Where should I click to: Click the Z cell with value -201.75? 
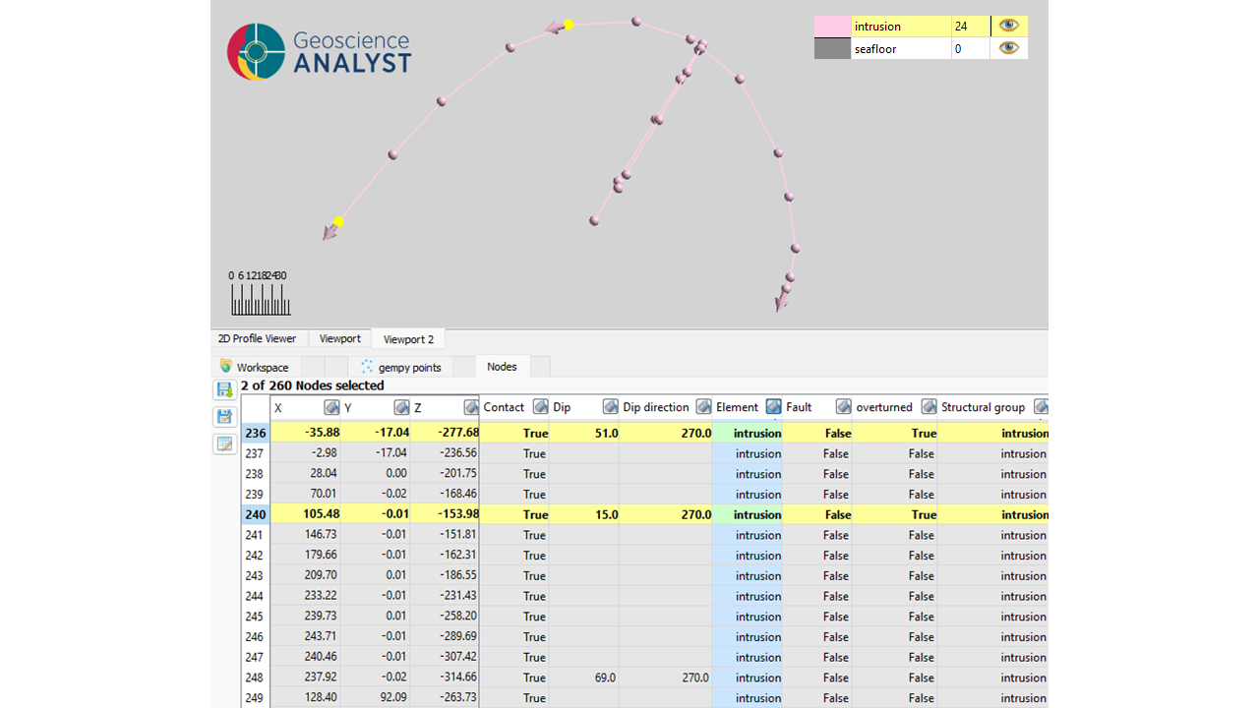point(445,474)
